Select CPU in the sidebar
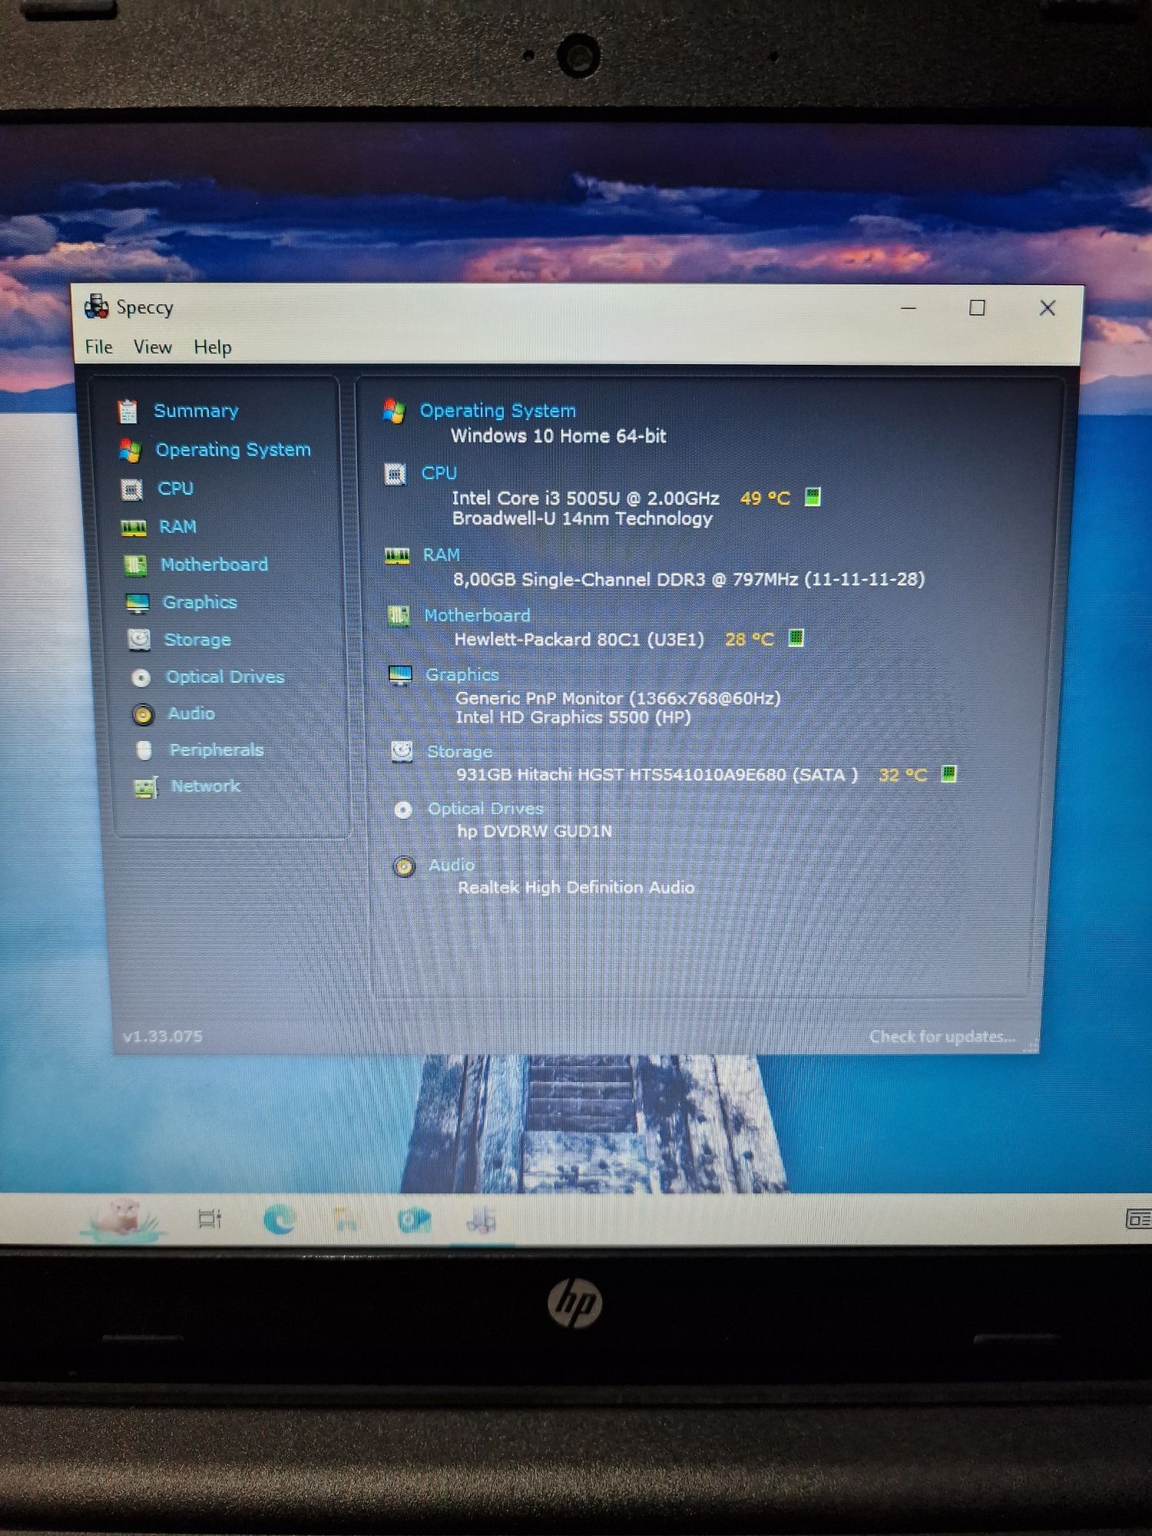1152x1536 pixels. (x=176, y=488)
